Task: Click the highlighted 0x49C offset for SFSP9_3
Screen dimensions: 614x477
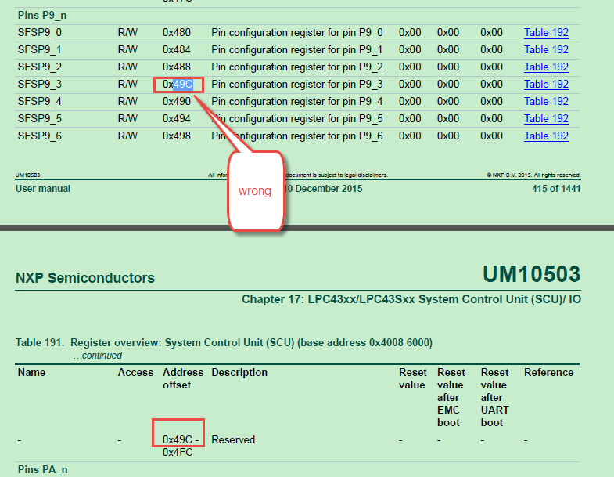Action: click(178, 85)
